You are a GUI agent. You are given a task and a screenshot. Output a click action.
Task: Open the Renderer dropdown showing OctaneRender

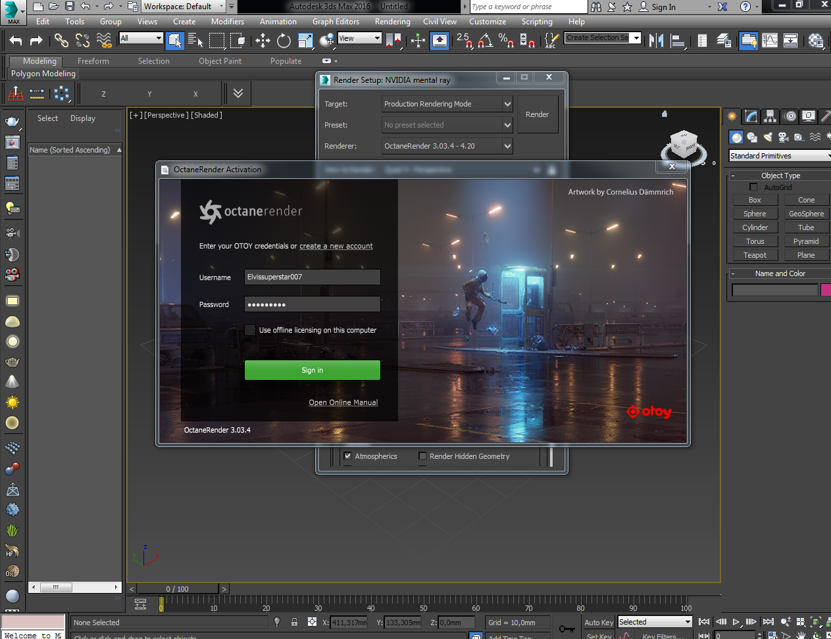click(x=447, y=146)
